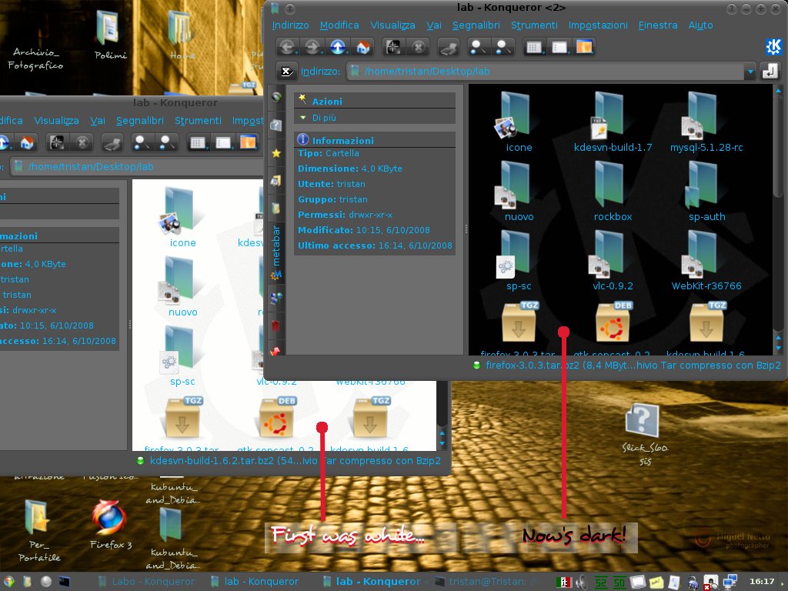This screenshot has height=591, width=788.
Task: Select kdesvn-build-1.7 folder
Action: pos(613,122)
